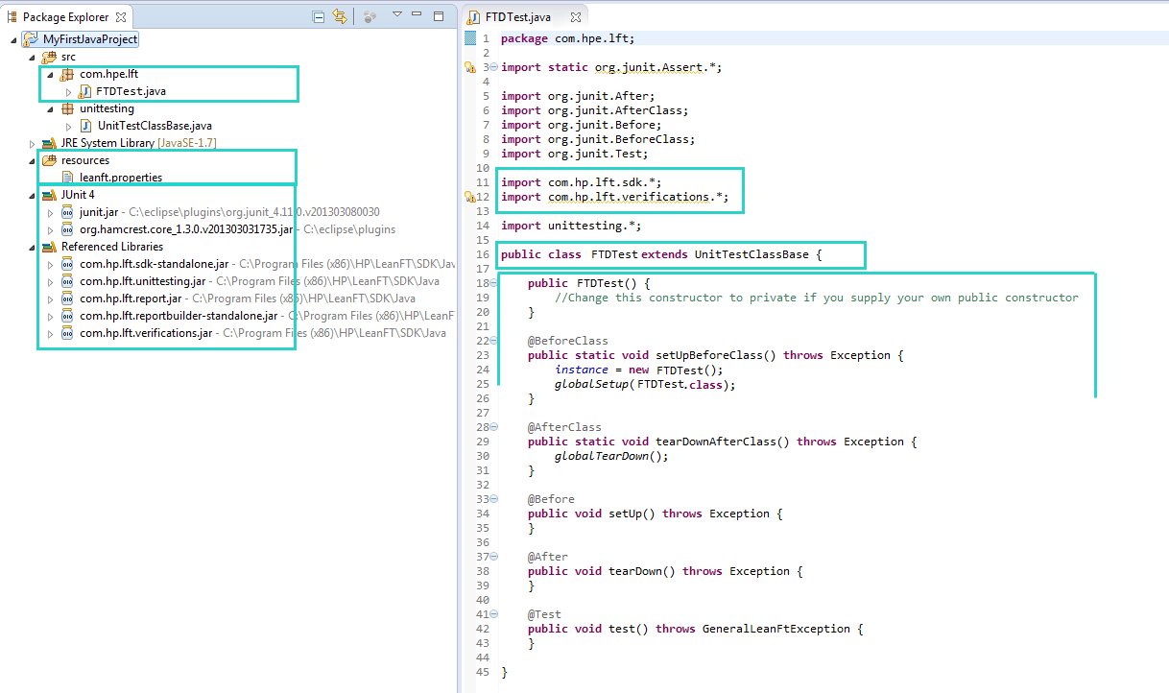
Task: Collapse the Referenced Libraries node
Action: tap(32, 247)
